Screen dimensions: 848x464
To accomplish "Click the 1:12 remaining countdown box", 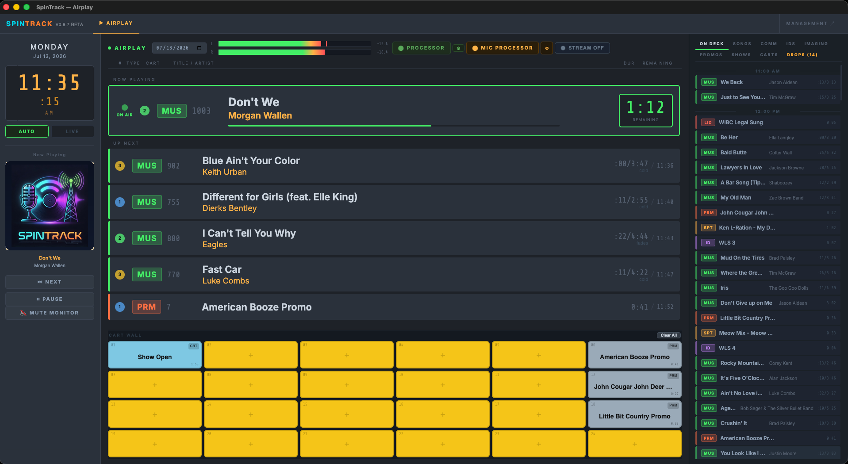I will [x=646, y=111].
